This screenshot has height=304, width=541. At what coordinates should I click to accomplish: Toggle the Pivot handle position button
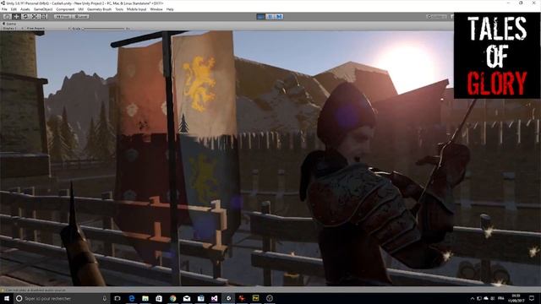click(63, 17)
